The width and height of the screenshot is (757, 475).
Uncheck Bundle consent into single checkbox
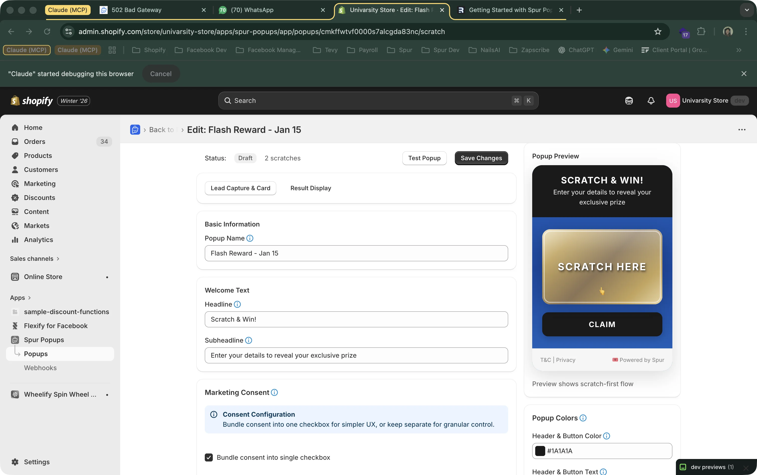click(209, 457)
